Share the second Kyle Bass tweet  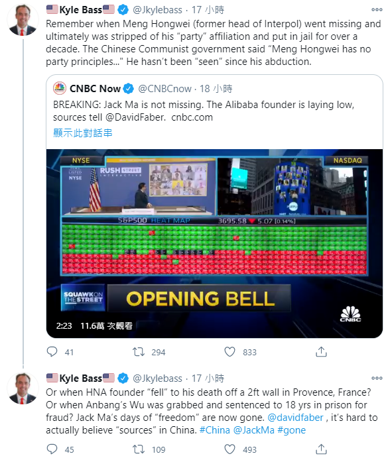(x=321, y=449)
